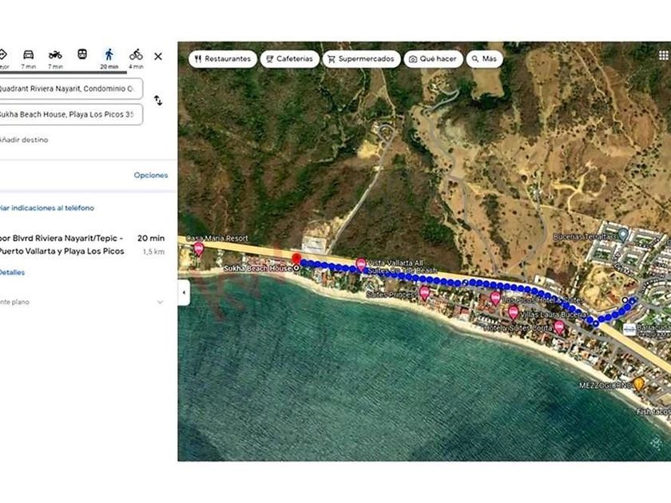Click the Casa Maria Resort hotel pin
Image resolution: width=671 pixels, height=503 pixels.
point(199,248)
